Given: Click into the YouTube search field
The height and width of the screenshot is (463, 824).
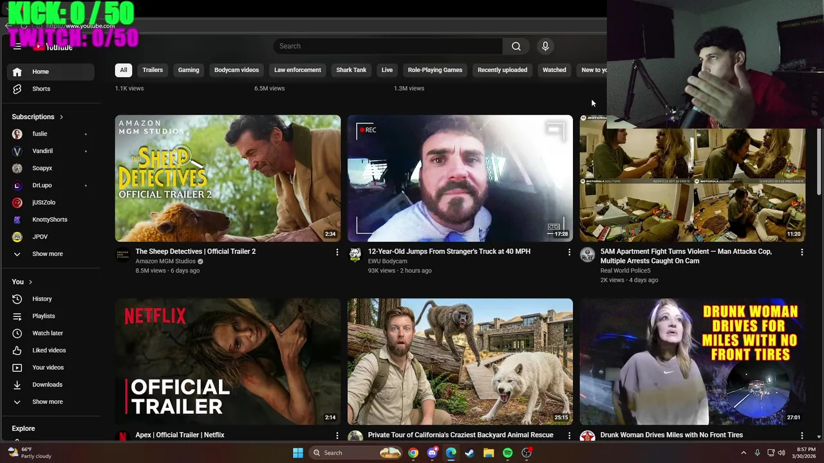Looking at the screenshot, I should click(x=388, y=46).
